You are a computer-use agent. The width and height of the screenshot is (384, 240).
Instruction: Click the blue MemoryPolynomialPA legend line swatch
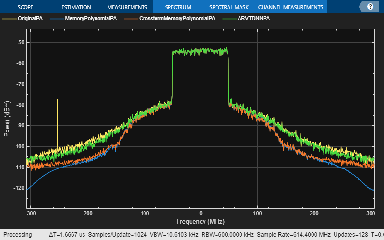click(x=57, y=19)
